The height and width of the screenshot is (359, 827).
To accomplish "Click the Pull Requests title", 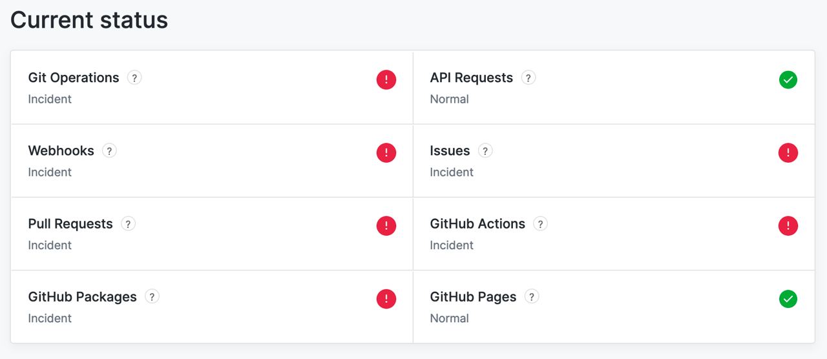I will [x=70, y=223].
